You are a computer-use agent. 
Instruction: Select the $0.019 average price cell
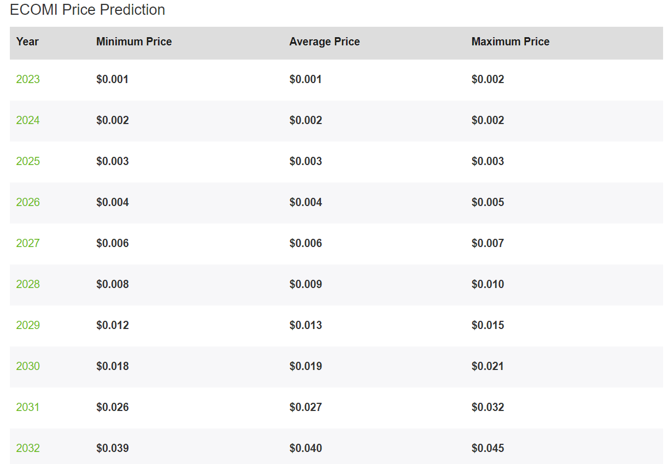tap(306, 366)
